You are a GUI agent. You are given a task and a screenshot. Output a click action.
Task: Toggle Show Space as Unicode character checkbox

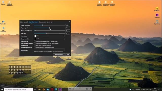pos(35,45)
